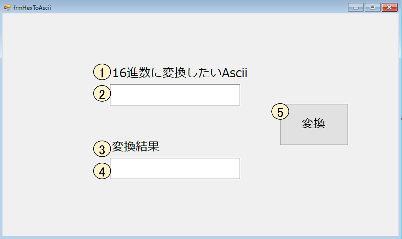Screen dimensions: 402x239
Task: Click the word Ascii in the top label
Action: click(x=235, y=73)
